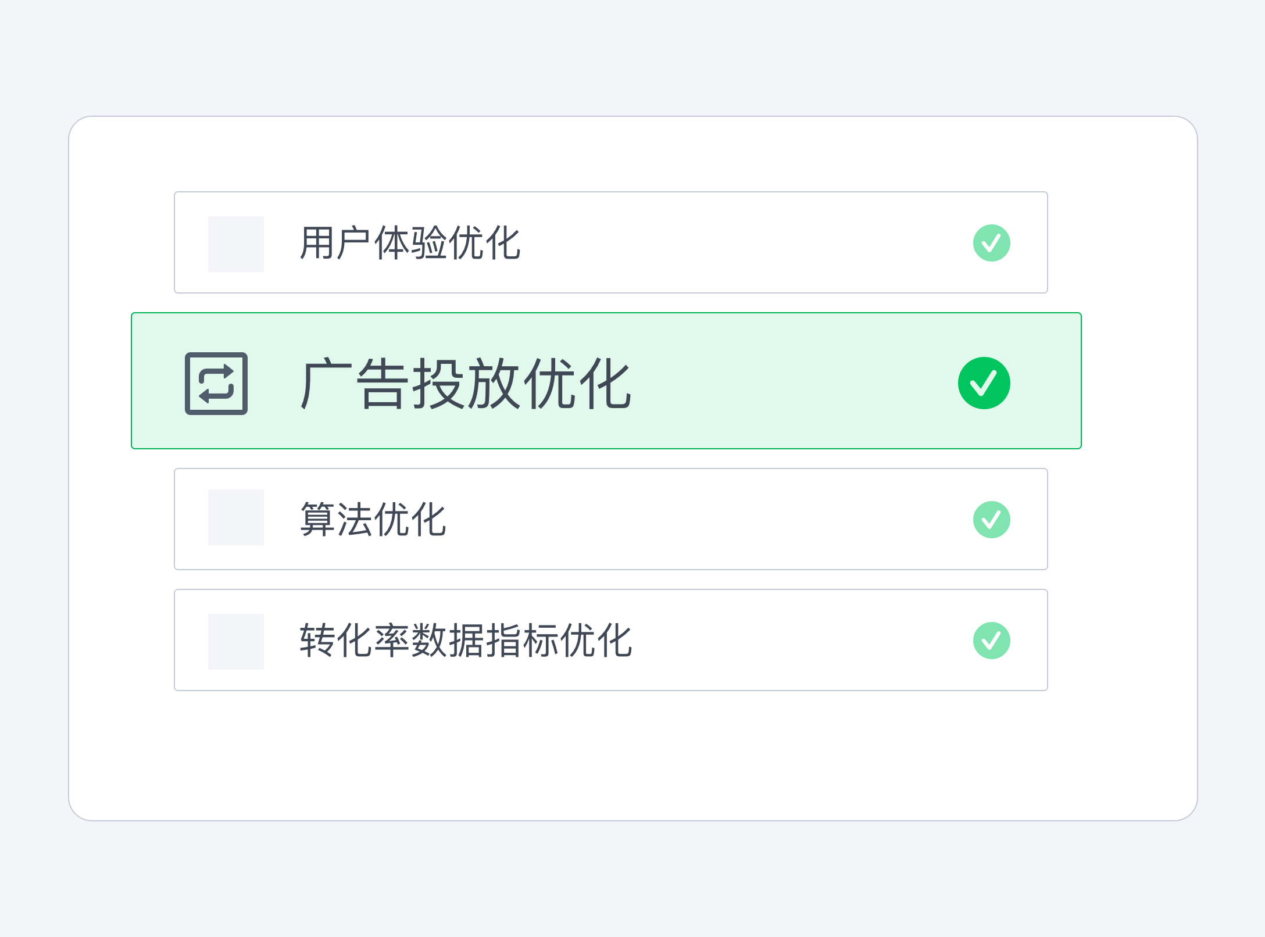Select the 广告投放优化 label text

tap(466, 384)
